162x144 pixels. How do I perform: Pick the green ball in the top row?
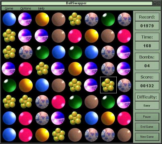108,19
